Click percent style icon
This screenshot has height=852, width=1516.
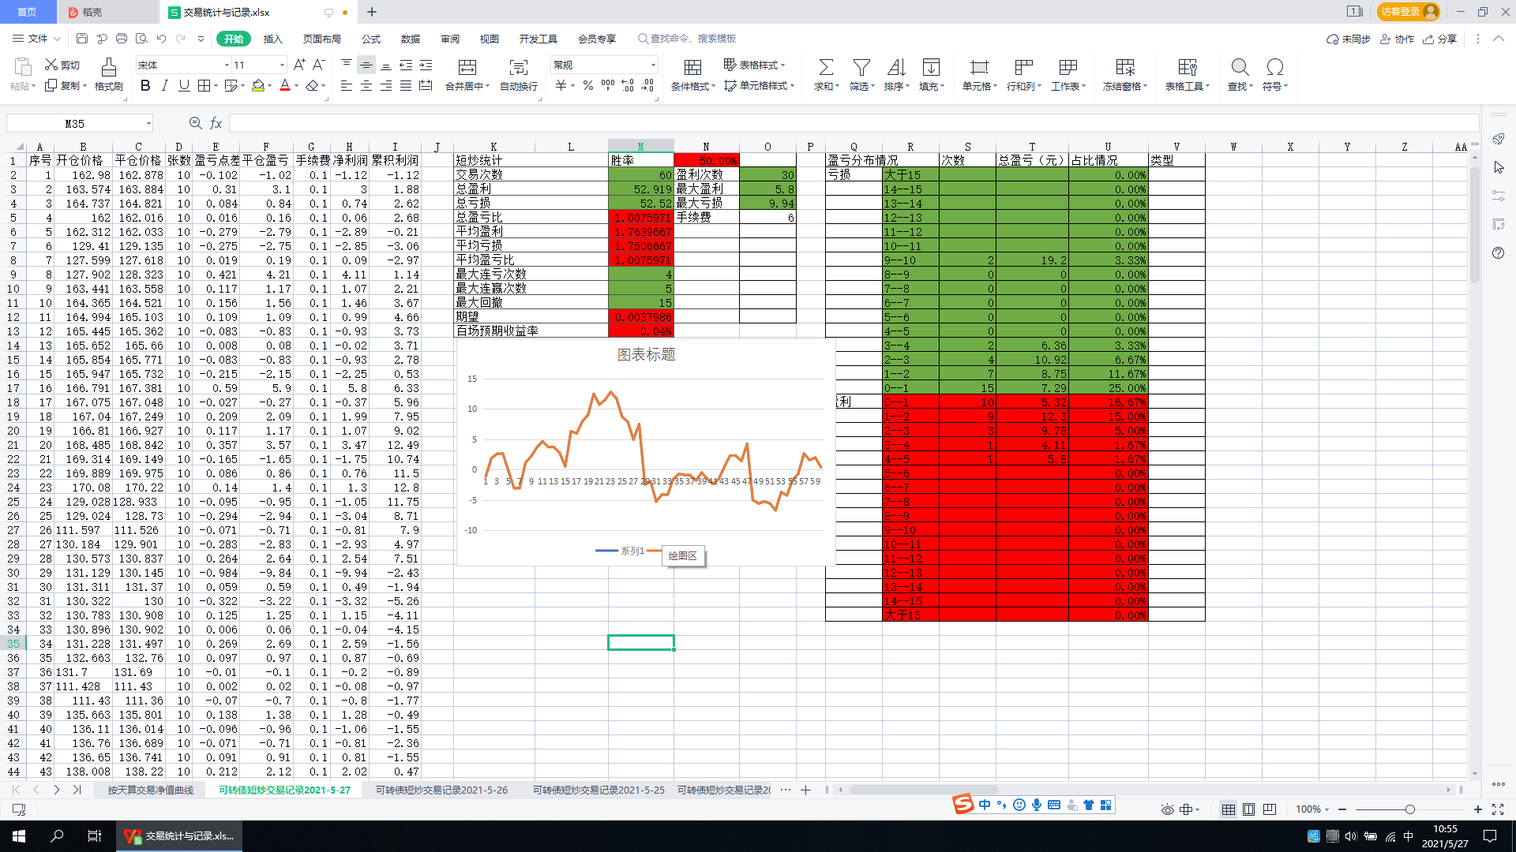point(588,85)
